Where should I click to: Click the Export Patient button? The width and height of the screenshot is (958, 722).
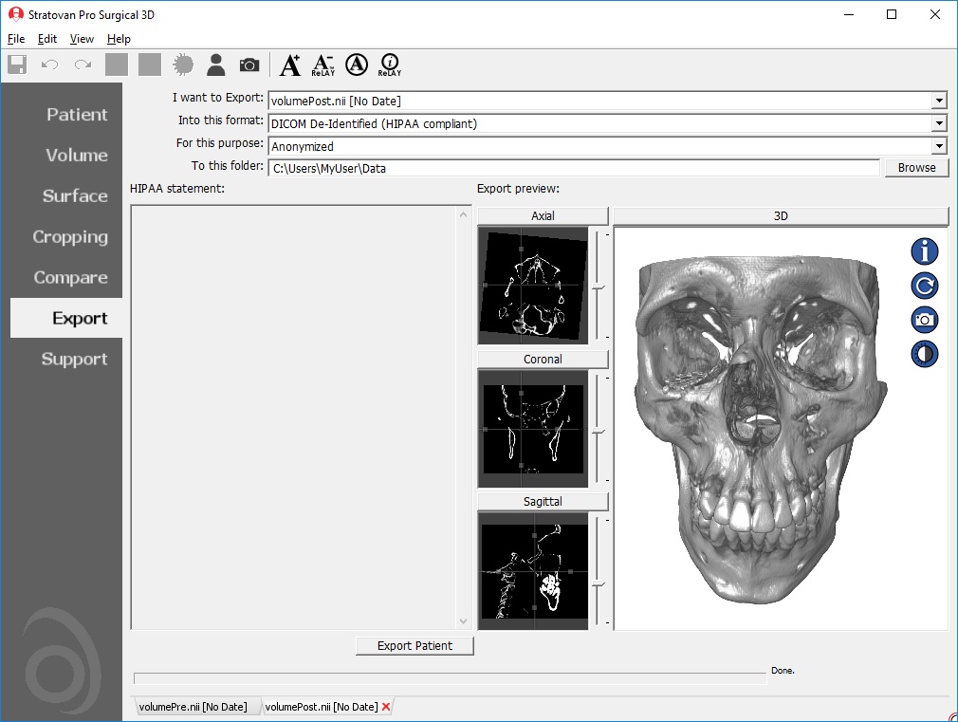[415, 646]
